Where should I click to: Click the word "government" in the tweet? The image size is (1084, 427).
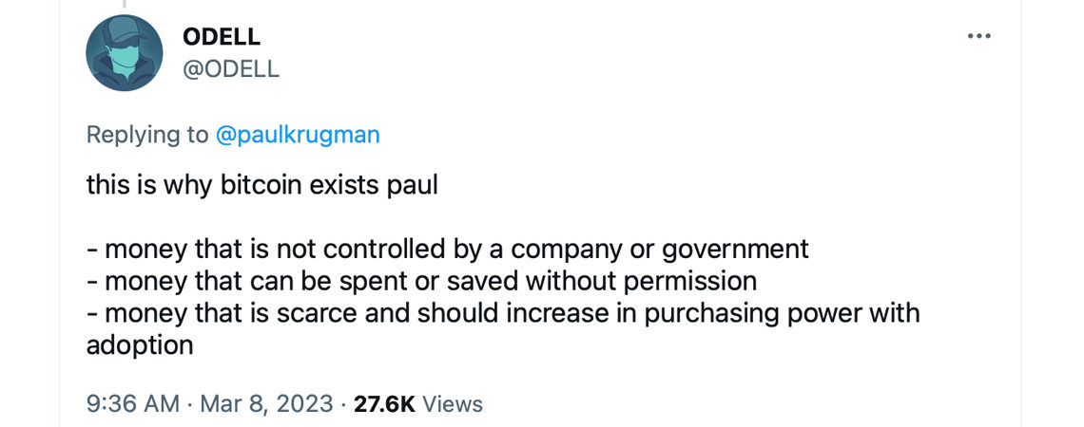click(735, 250)
